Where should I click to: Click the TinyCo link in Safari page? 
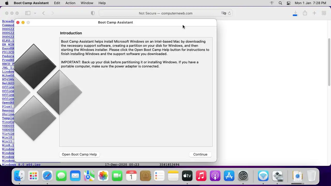[x=8, y=122]
